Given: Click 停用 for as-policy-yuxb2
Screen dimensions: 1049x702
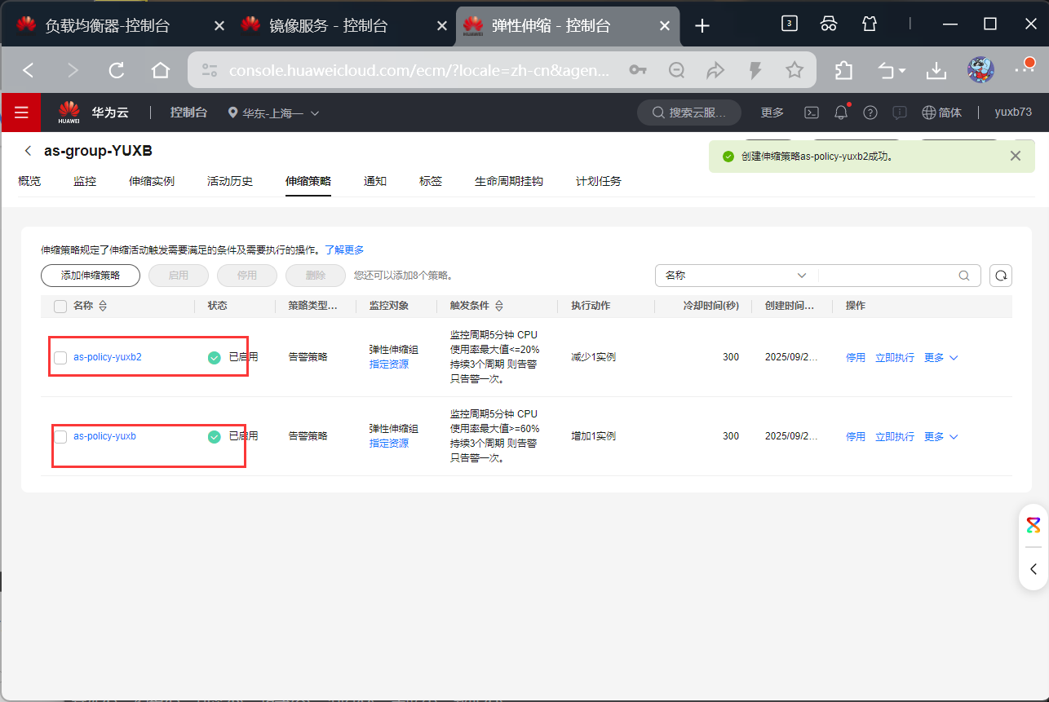Looking at the screenshot, I should pyautogui.click(x=856, y=357).
